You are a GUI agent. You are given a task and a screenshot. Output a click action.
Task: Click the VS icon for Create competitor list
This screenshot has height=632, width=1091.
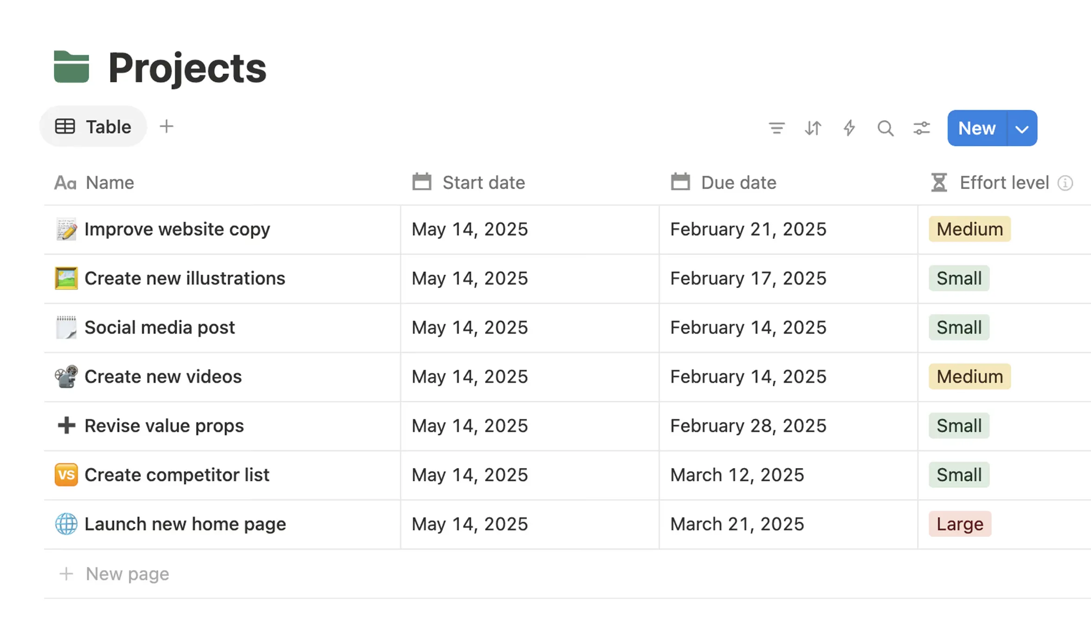tap(66, 475)
